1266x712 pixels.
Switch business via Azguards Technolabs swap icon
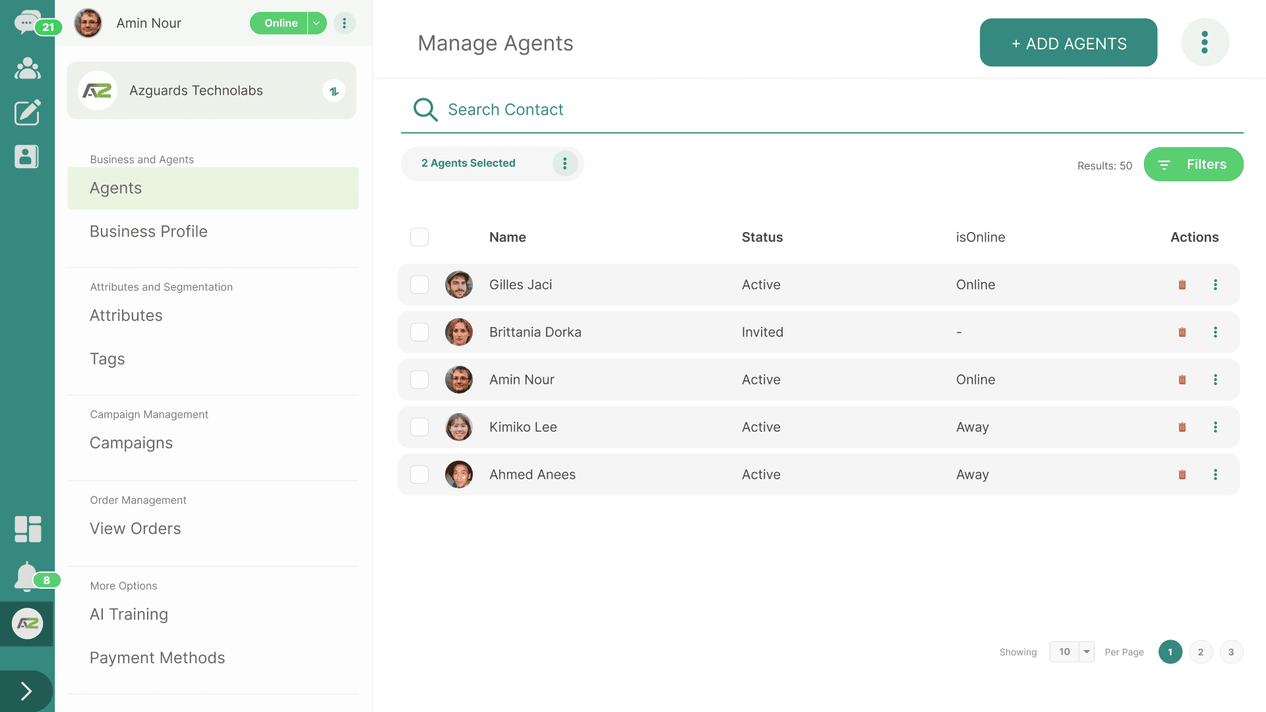pos(334,90)
